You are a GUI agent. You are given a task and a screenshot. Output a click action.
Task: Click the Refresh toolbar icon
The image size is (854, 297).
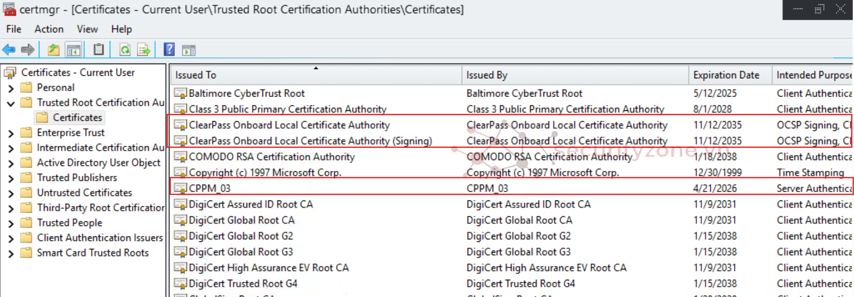click(x=125, y=50)
